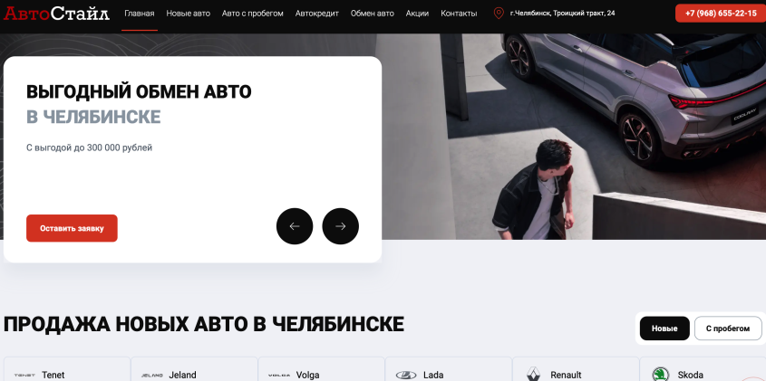
Task: Open the Lada brand name
Action: (433, 376)
